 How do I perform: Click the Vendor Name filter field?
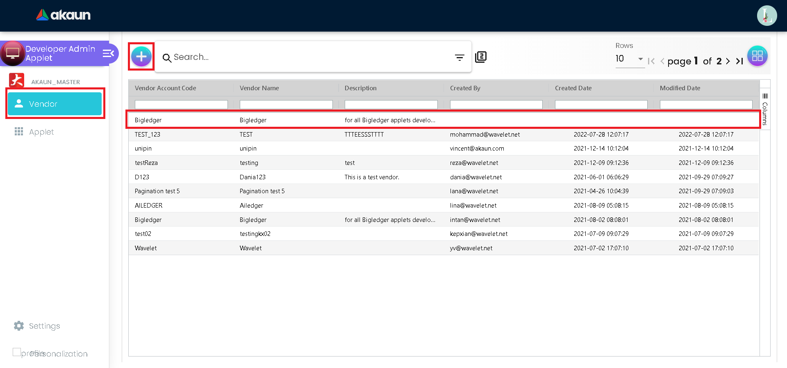(x=286, y=105)
